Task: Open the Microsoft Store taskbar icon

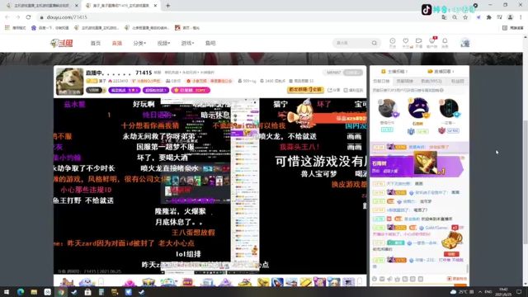Action: click(88, 292)
